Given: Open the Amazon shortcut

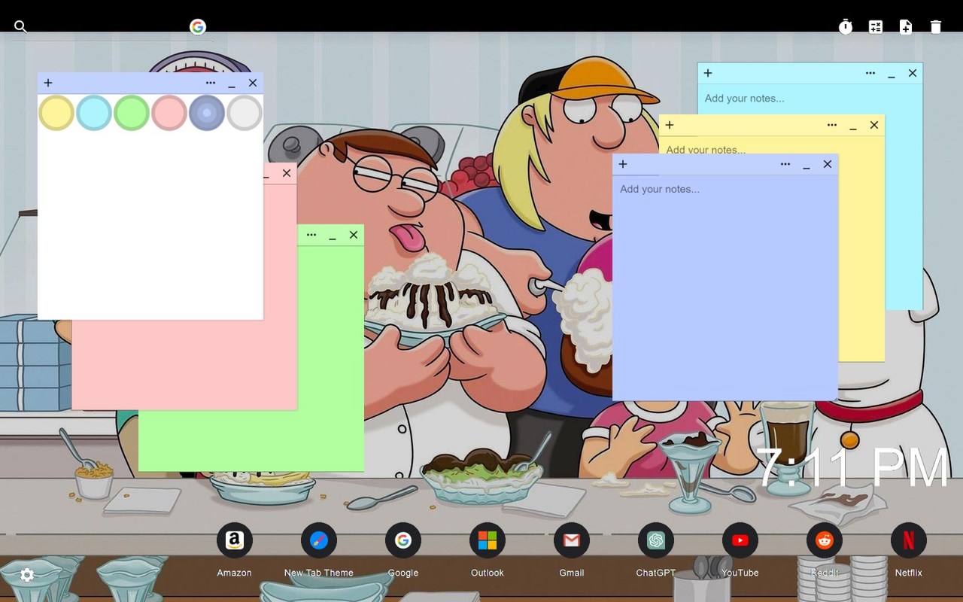Looking at the screenshot, I should click(x=235, y=540).
